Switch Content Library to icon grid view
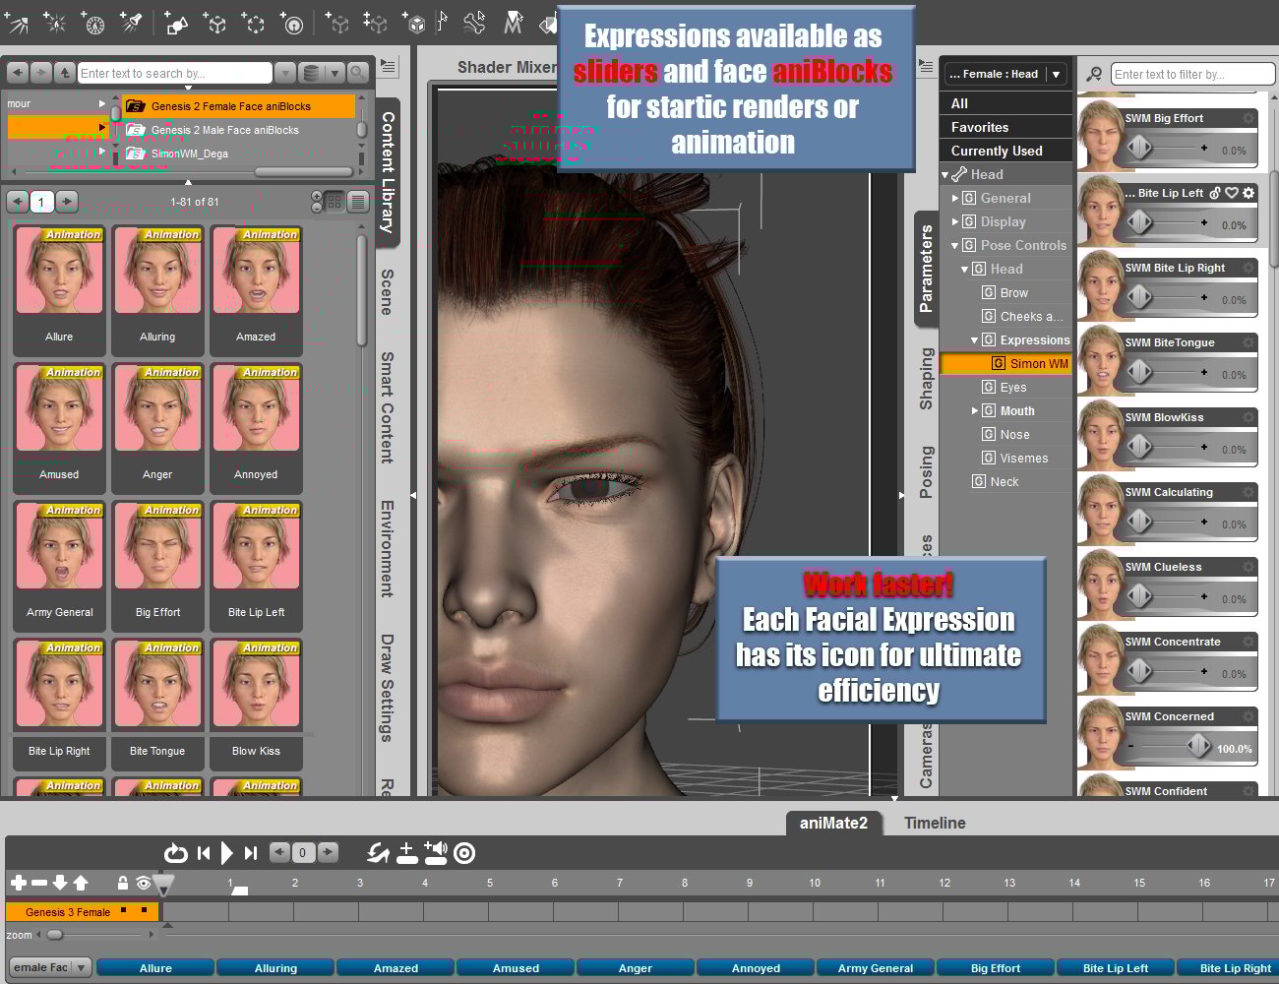This screenshot has width=1279, height=984. 335,202
